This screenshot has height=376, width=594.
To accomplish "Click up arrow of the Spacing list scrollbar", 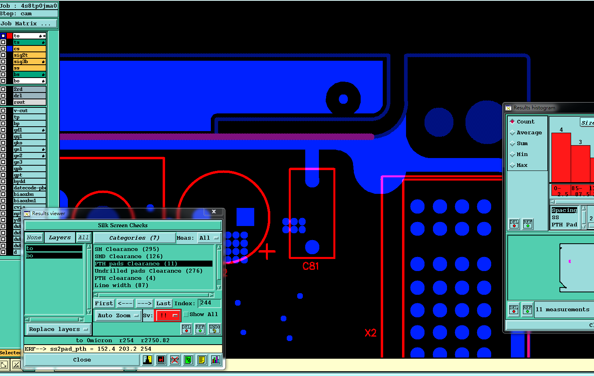I will point(584,208).
